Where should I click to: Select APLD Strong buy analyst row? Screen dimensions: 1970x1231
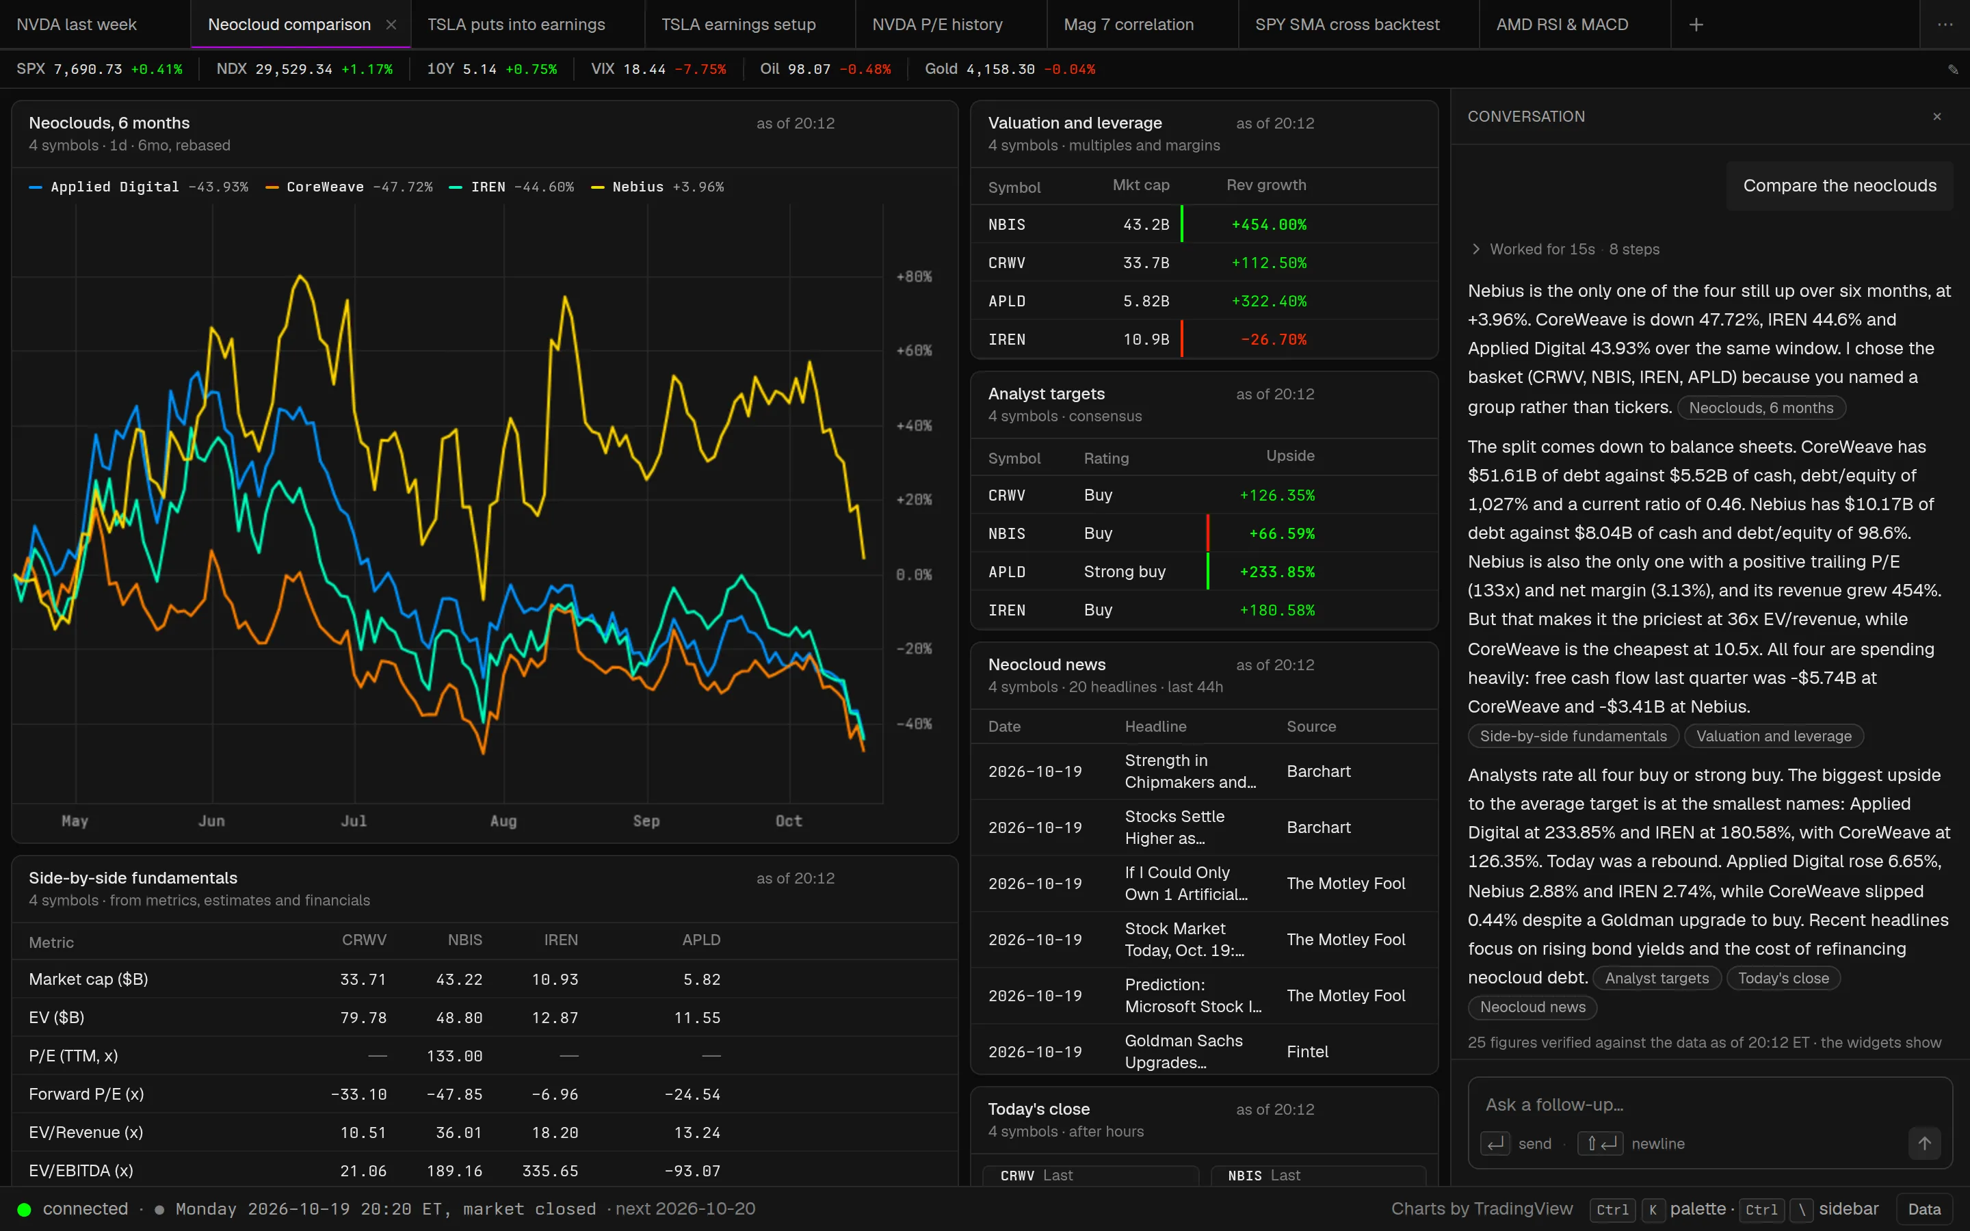point(1204,572)
